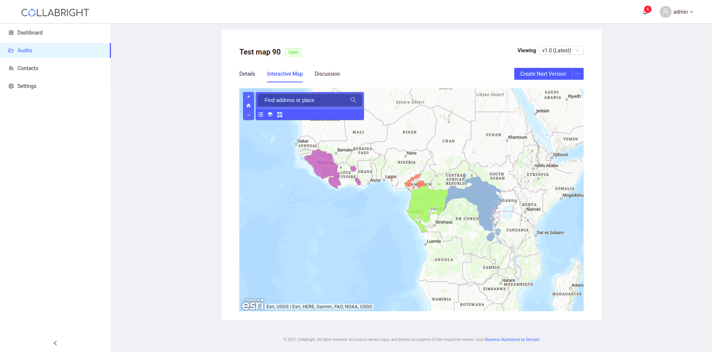
Task: Follow Business illustrations by Storyset link
Action: [x=512, y=339]
